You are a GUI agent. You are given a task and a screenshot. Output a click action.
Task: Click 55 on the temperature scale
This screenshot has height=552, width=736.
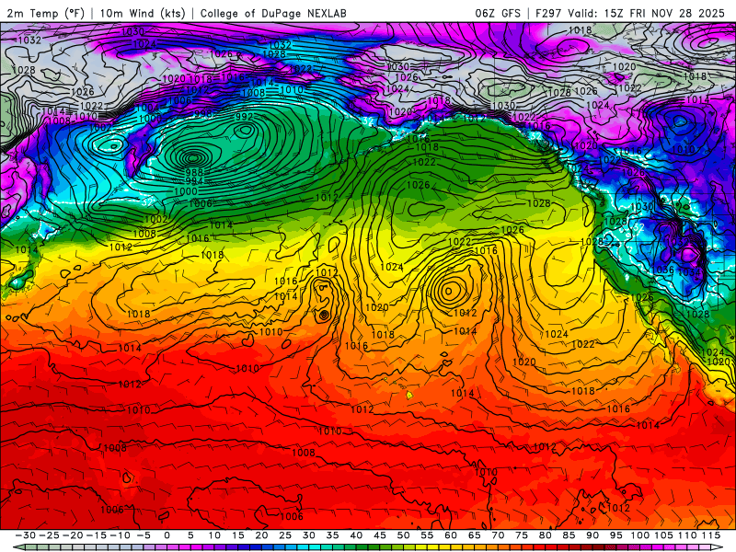pyautogui.click(x=427, y=535)
